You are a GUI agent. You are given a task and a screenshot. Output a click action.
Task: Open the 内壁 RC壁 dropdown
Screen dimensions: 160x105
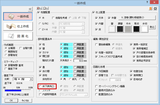pyautogui.click(x=72, y=32)
